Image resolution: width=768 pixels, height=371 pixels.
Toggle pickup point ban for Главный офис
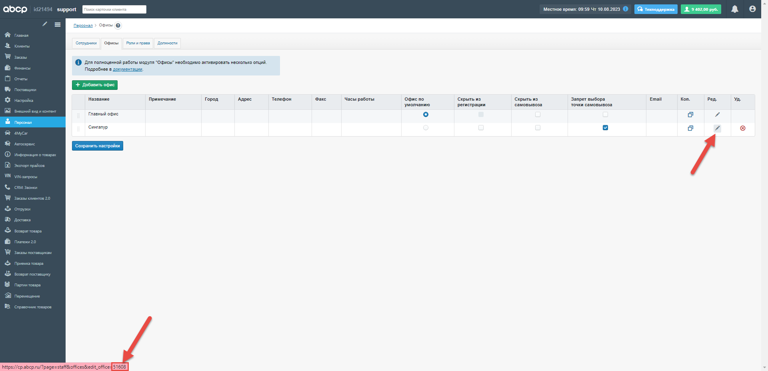(x=605, y=115)
